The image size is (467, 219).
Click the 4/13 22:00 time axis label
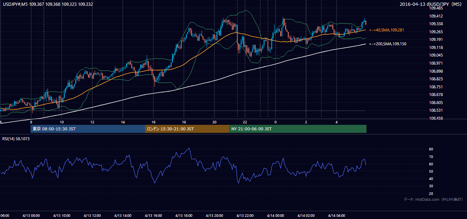(245, 216)
